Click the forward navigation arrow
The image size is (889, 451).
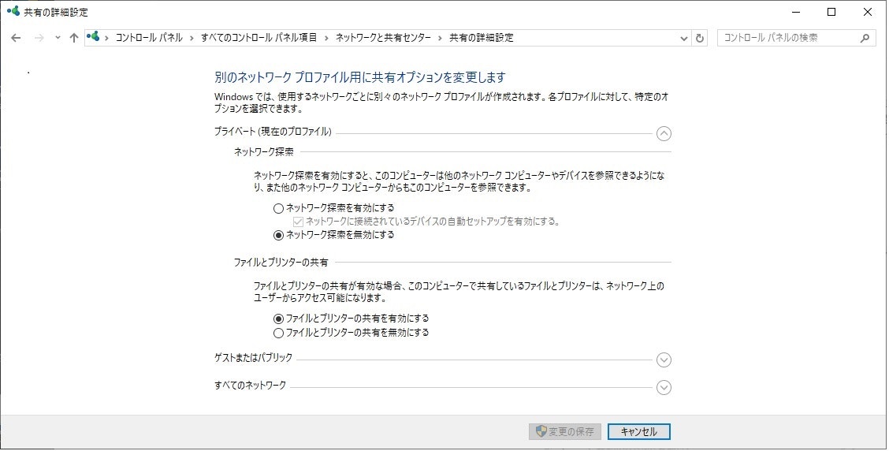click(x=39, y=38)
